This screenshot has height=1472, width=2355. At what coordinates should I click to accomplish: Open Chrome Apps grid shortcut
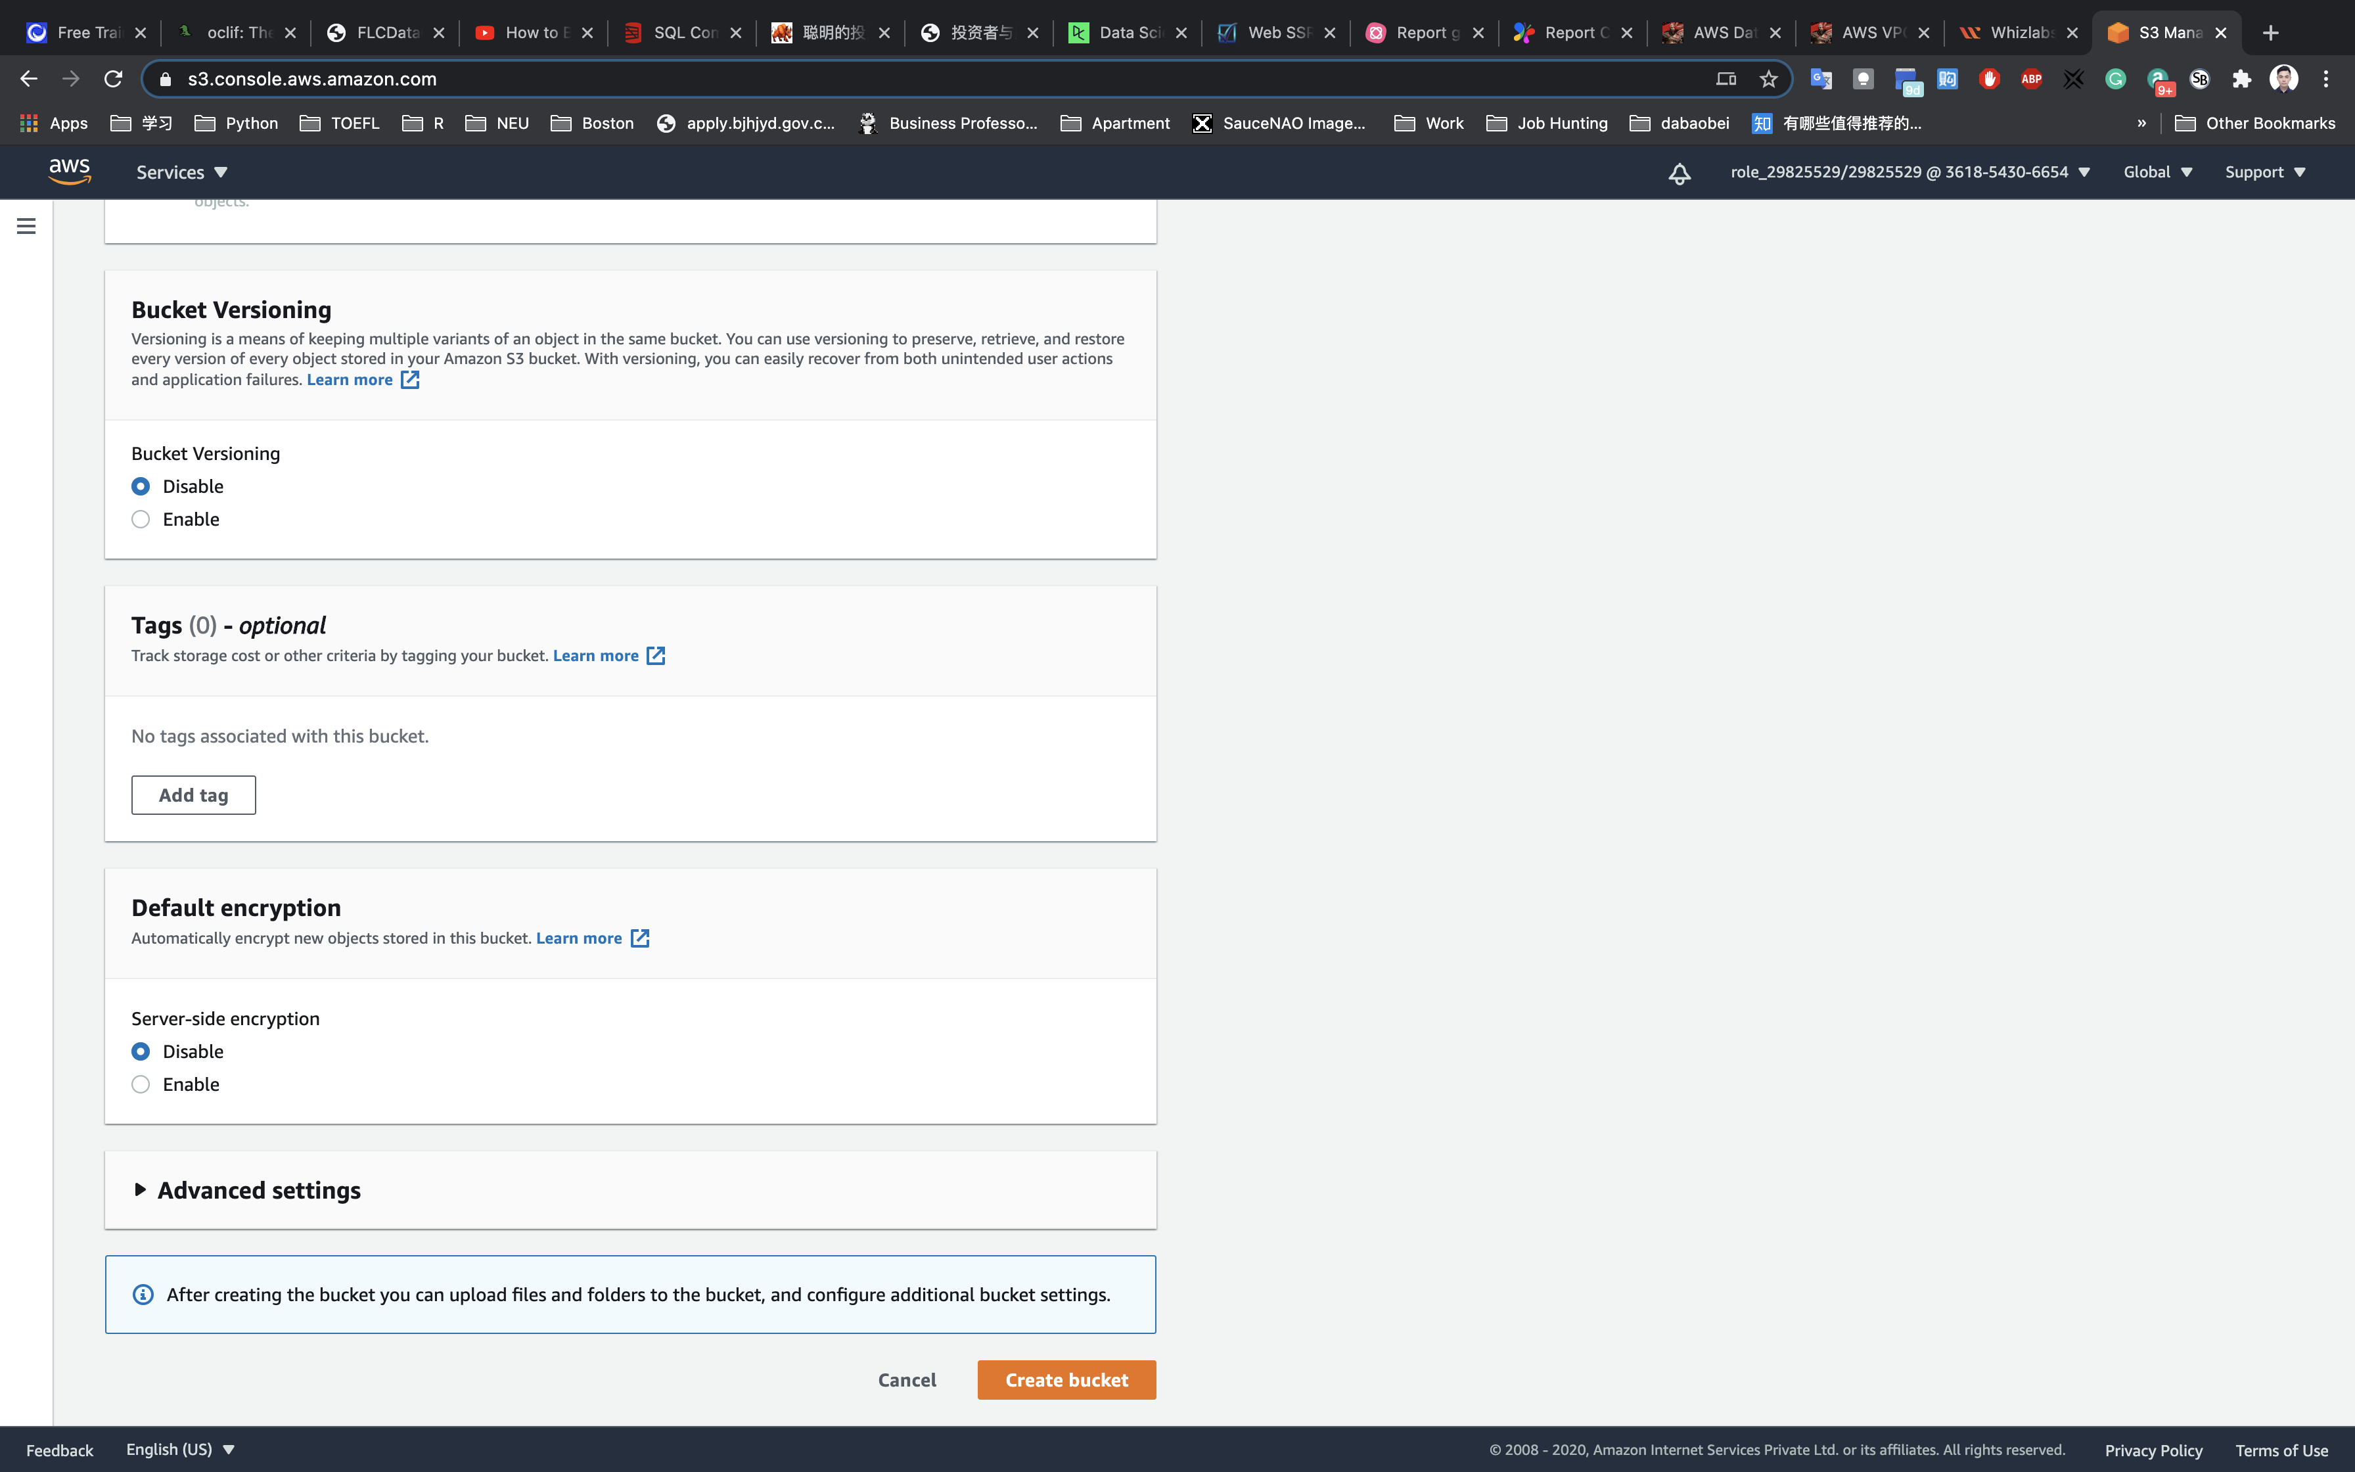coord(55,123)
